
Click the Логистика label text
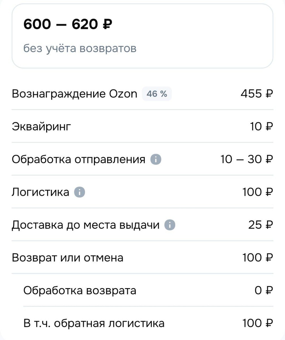40,192
